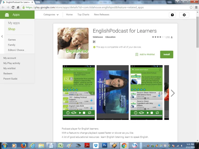Open Windows Media Player from the taskbar

[x=14, y=146]
